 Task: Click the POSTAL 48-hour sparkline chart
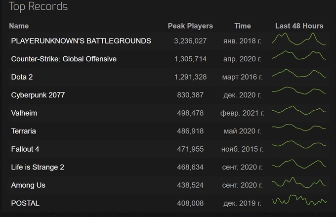point(299,202)
